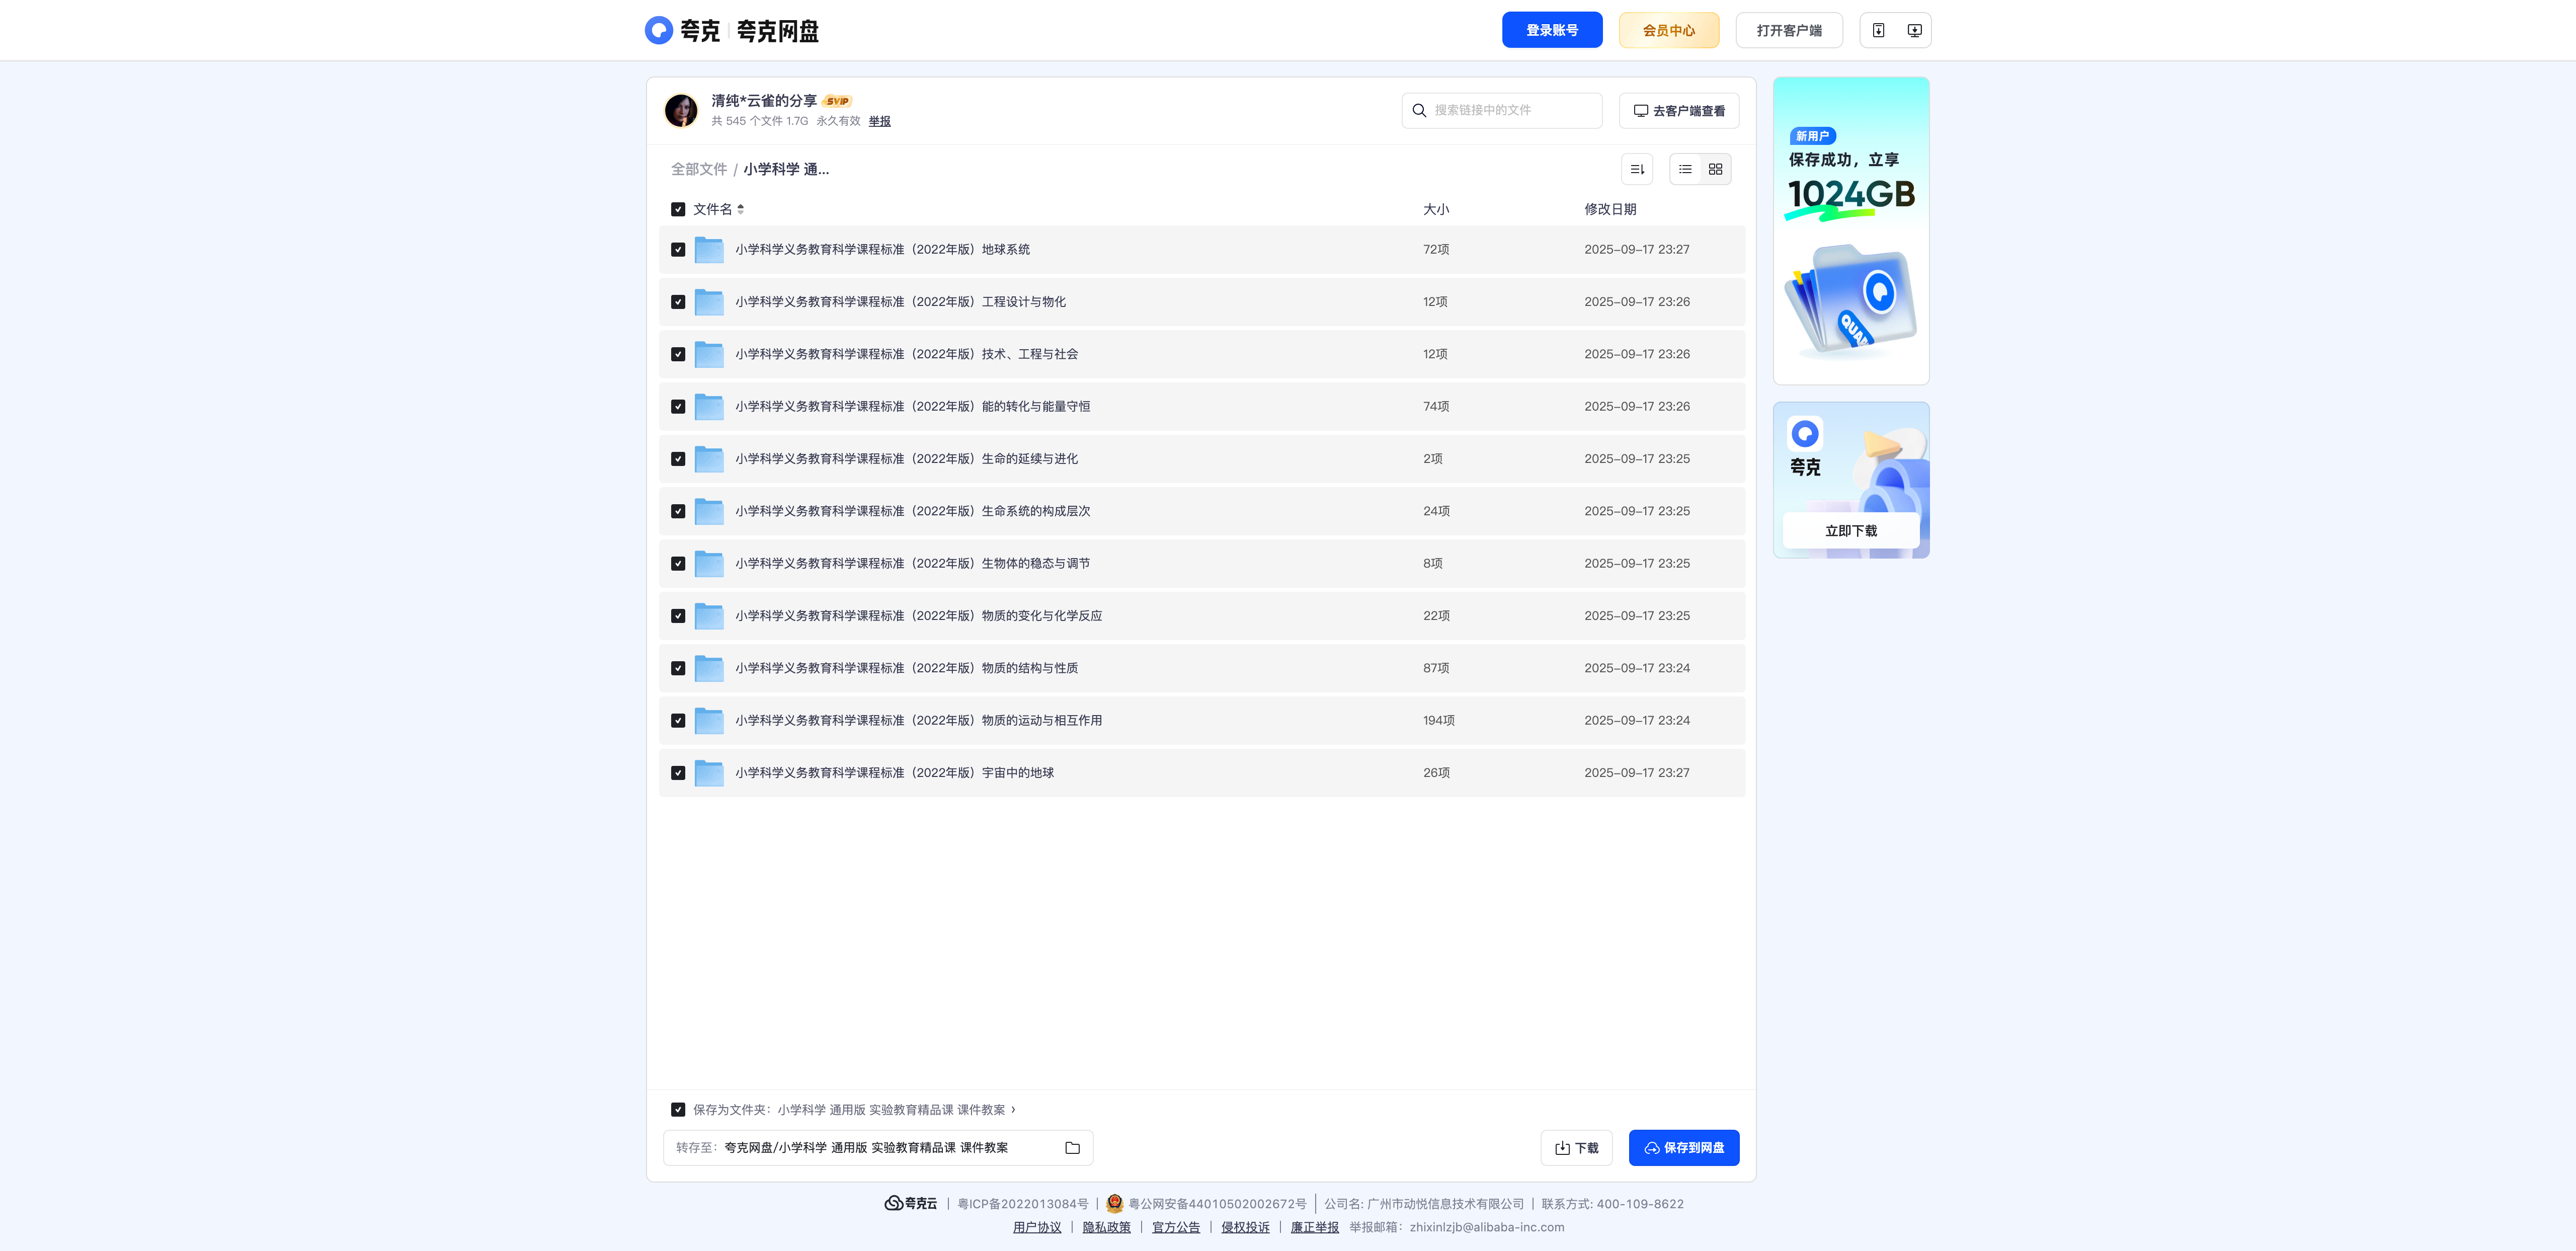Click the 1024GB new user promo banner

pos(1851,231)
